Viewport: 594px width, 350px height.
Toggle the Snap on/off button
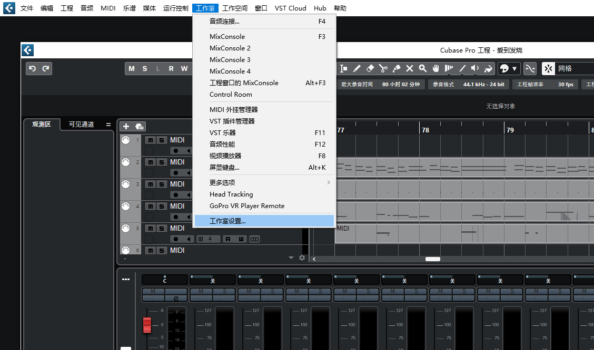tap(548, 68)
